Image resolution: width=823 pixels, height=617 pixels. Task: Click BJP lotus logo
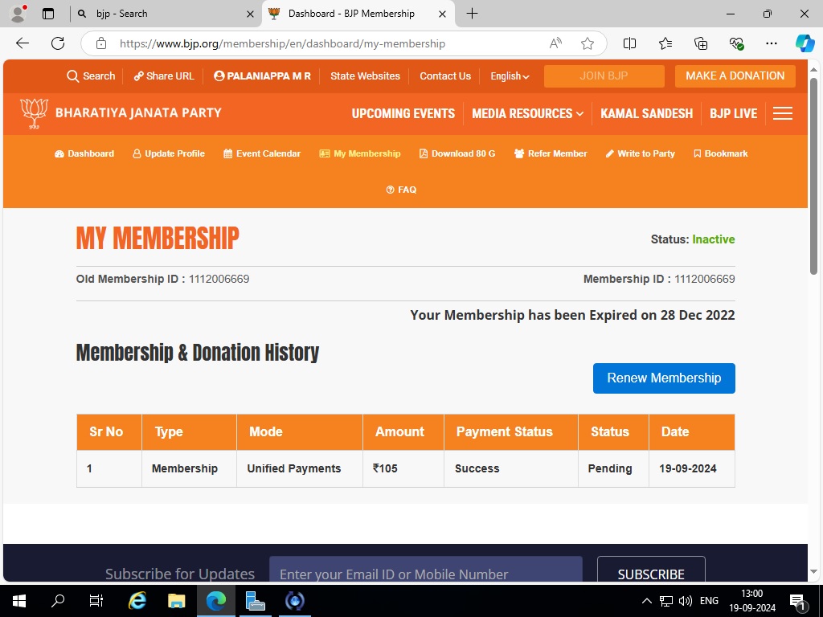[34, 112]
